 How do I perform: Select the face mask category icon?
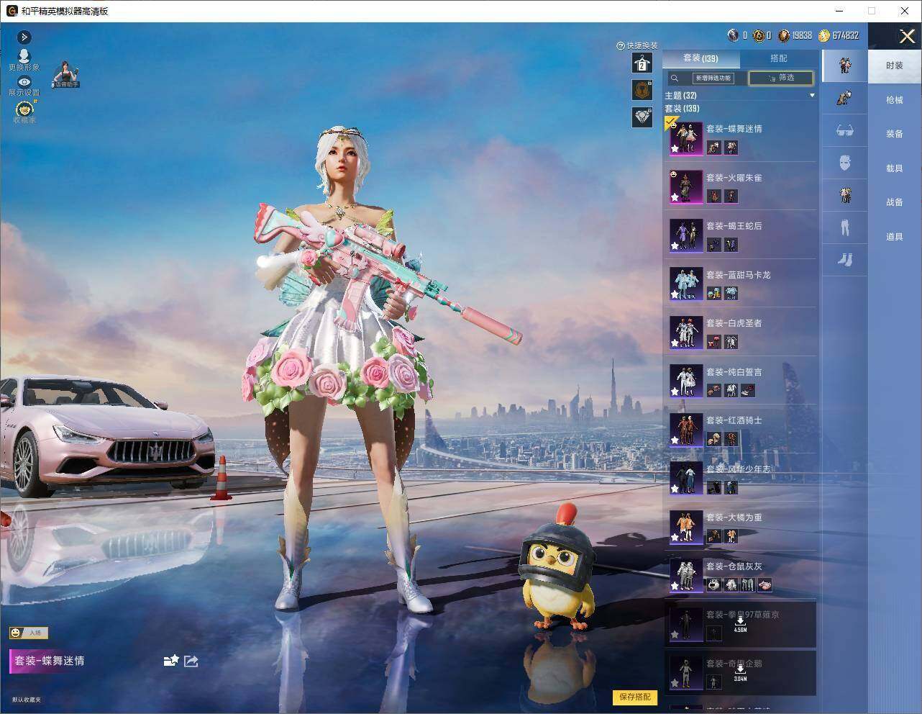pos(844,163)
